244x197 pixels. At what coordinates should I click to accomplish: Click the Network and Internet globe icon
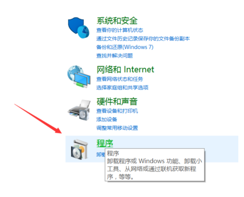click(x=79, y=76)
